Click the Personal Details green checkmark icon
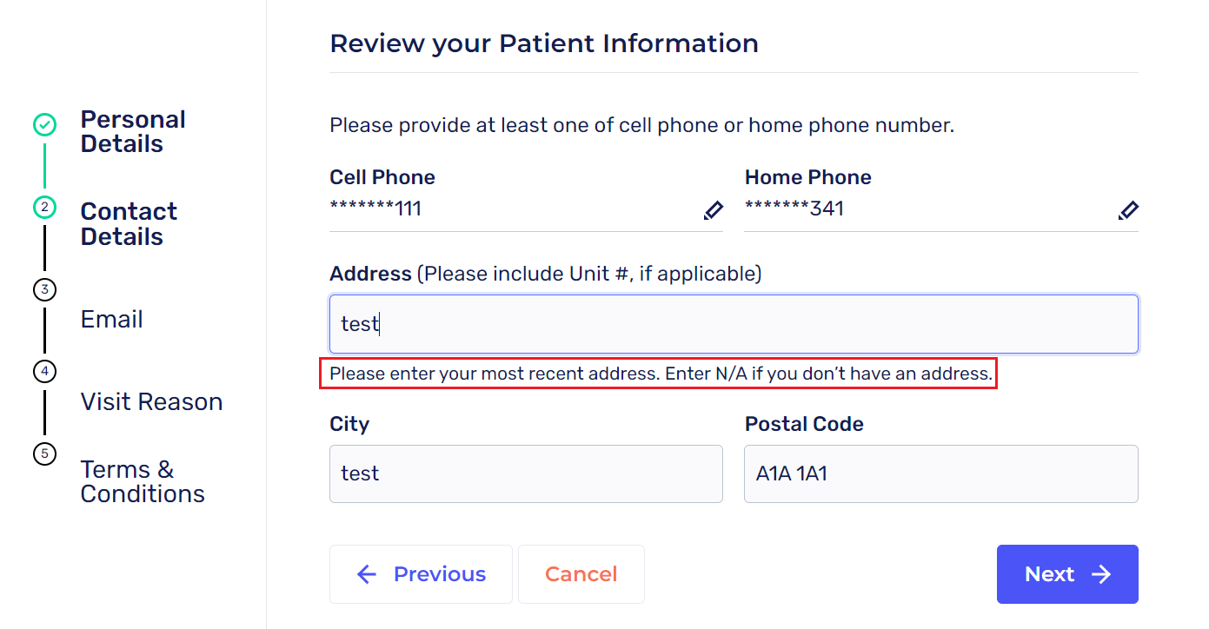1209x629 pixels. point(44,125)
